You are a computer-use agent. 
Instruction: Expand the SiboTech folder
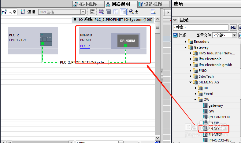pos(191,76)
